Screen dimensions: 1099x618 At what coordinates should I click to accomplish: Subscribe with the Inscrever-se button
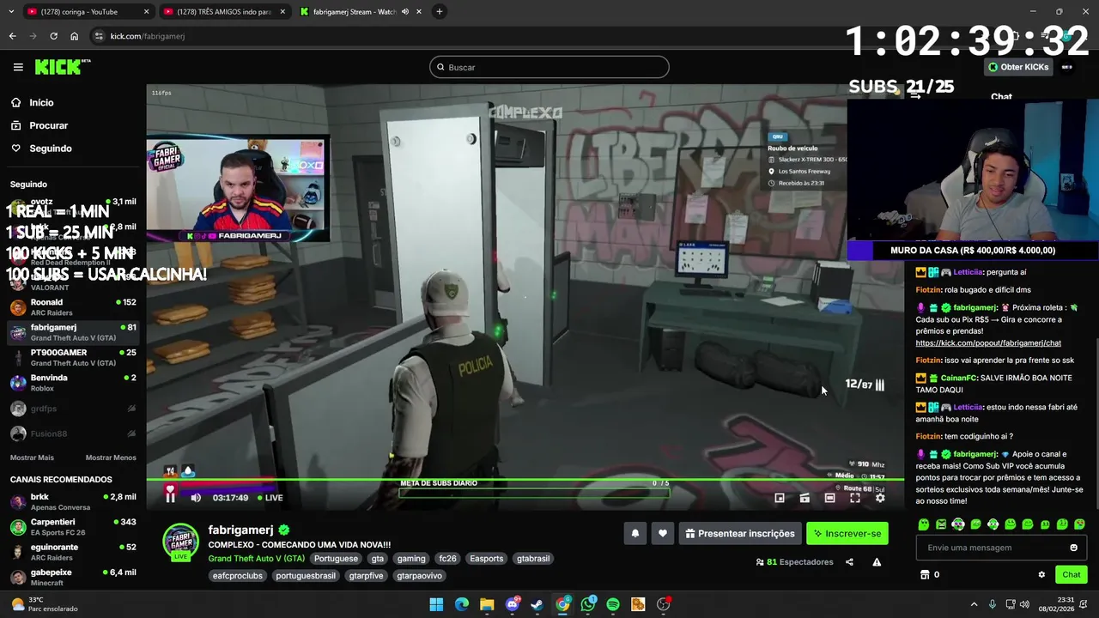(x=847, y=533)
